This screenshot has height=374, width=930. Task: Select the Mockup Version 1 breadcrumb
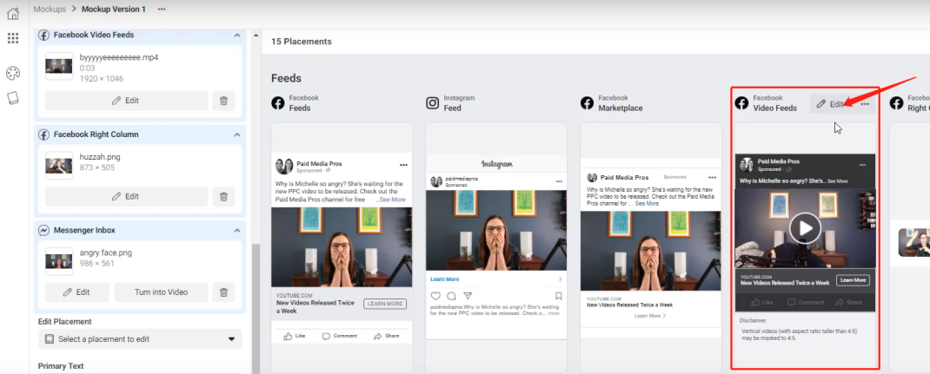pyautogui.click(x=113, y=9)
